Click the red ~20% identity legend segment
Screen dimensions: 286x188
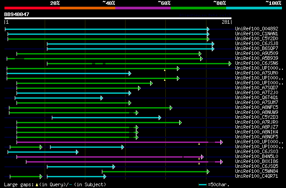(32, 8)
